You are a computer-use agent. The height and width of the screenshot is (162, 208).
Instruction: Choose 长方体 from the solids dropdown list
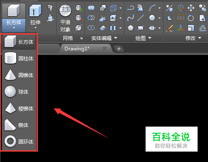pyautogui.click(x=19, y=42)
